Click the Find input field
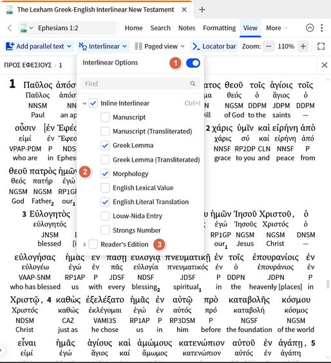This screenshot has width=331, height=363. coord(140,84)
